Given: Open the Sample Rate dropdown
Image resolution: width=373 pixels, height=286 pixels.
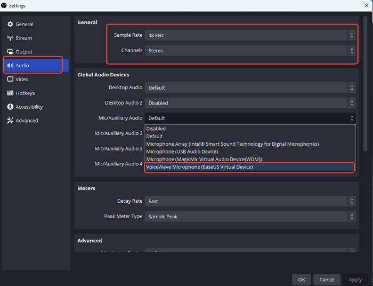Looking at the screenshot, I should (x=250, y=35).
